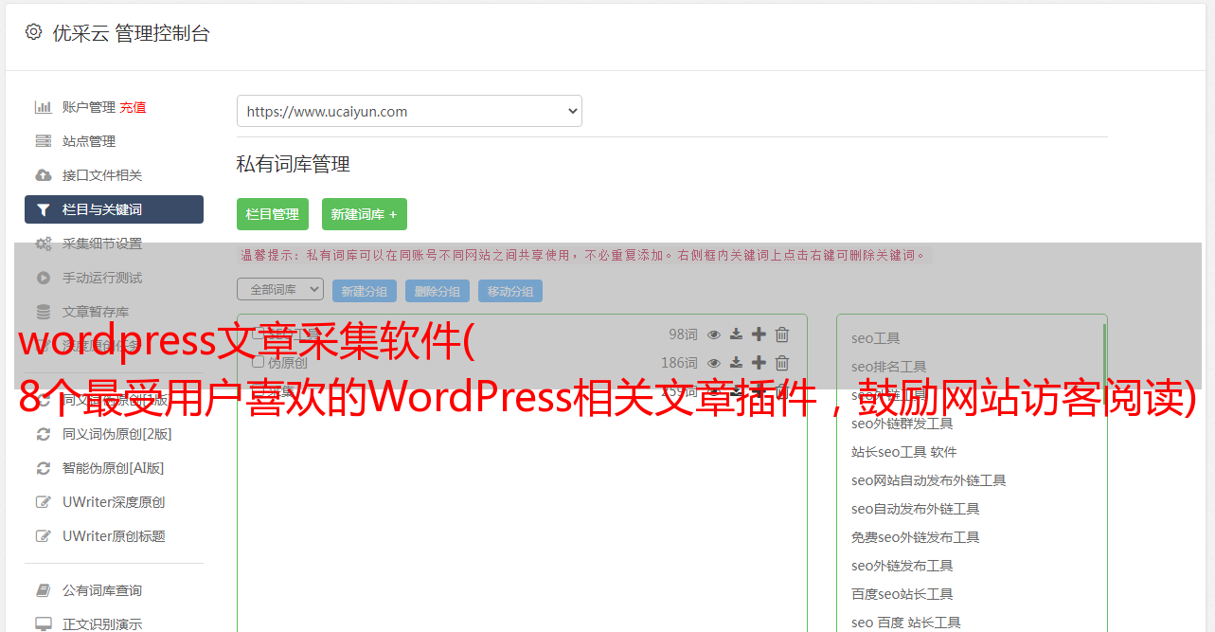The width and height of the screenshot is (1215, 632).
Task: Click the 删除分组 button
Action: (x=438, y=291)
